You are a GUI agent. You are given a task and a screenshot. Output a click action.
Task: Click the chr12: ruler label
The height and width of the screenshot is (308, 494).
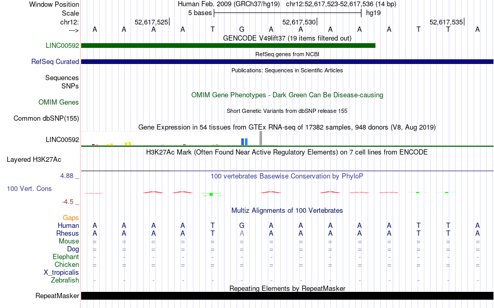tap(70, 22)
